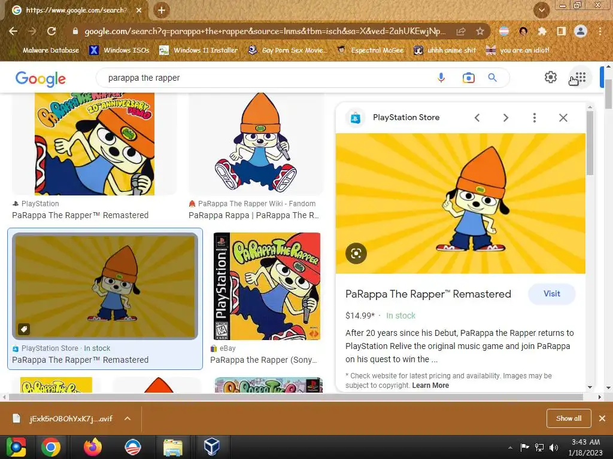Open Windows ISOs bookmark
The image size is (613, 459).
coord(119,50)
